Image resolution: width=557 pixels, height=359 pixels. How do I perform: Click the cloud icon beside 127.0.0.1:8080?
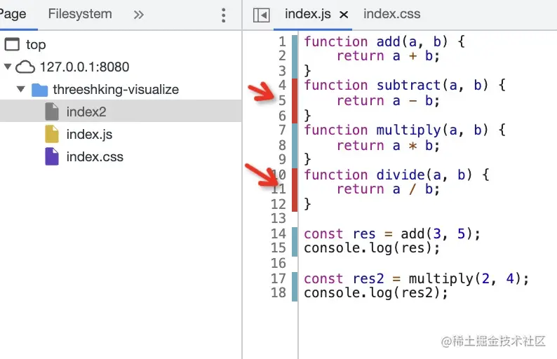coord(25,67)
